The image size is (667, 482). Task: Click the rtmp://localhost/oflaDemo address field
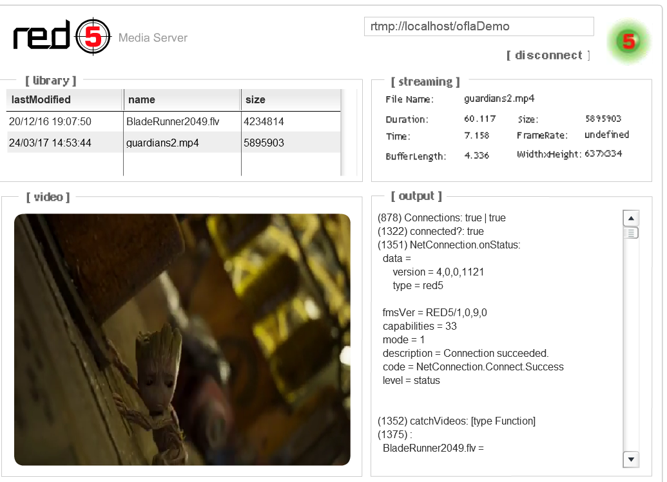tap(479, 26)
